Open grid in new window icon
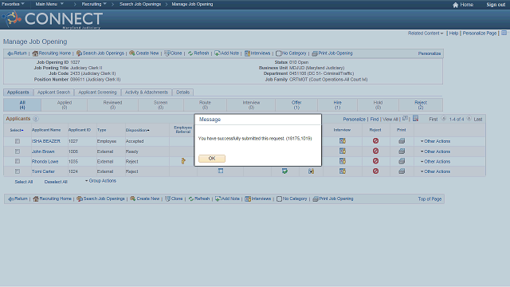Image resolution: width=510 pixels, height=287 pixels. (406, 119)
